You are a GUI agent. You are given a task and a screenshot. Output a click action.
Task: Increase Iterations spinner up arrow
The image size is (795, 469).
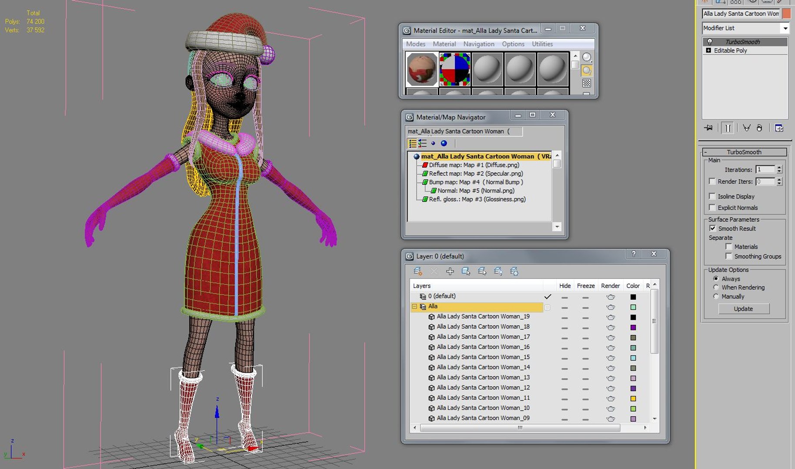[x=779, y=167]
